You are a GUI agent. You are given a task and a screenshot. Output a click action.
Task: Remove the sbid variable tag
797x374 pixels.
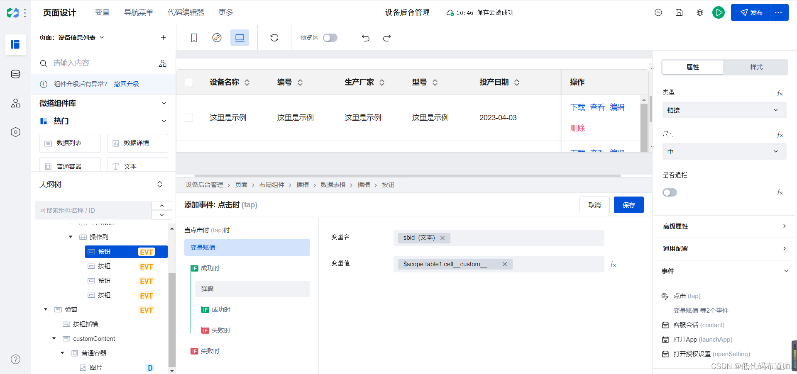[443, 238]
